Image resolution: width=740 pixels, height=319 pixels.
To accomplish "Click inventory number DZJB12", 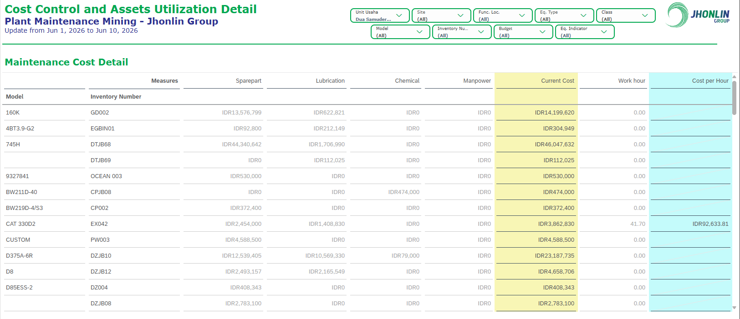I will click(101, 272).
